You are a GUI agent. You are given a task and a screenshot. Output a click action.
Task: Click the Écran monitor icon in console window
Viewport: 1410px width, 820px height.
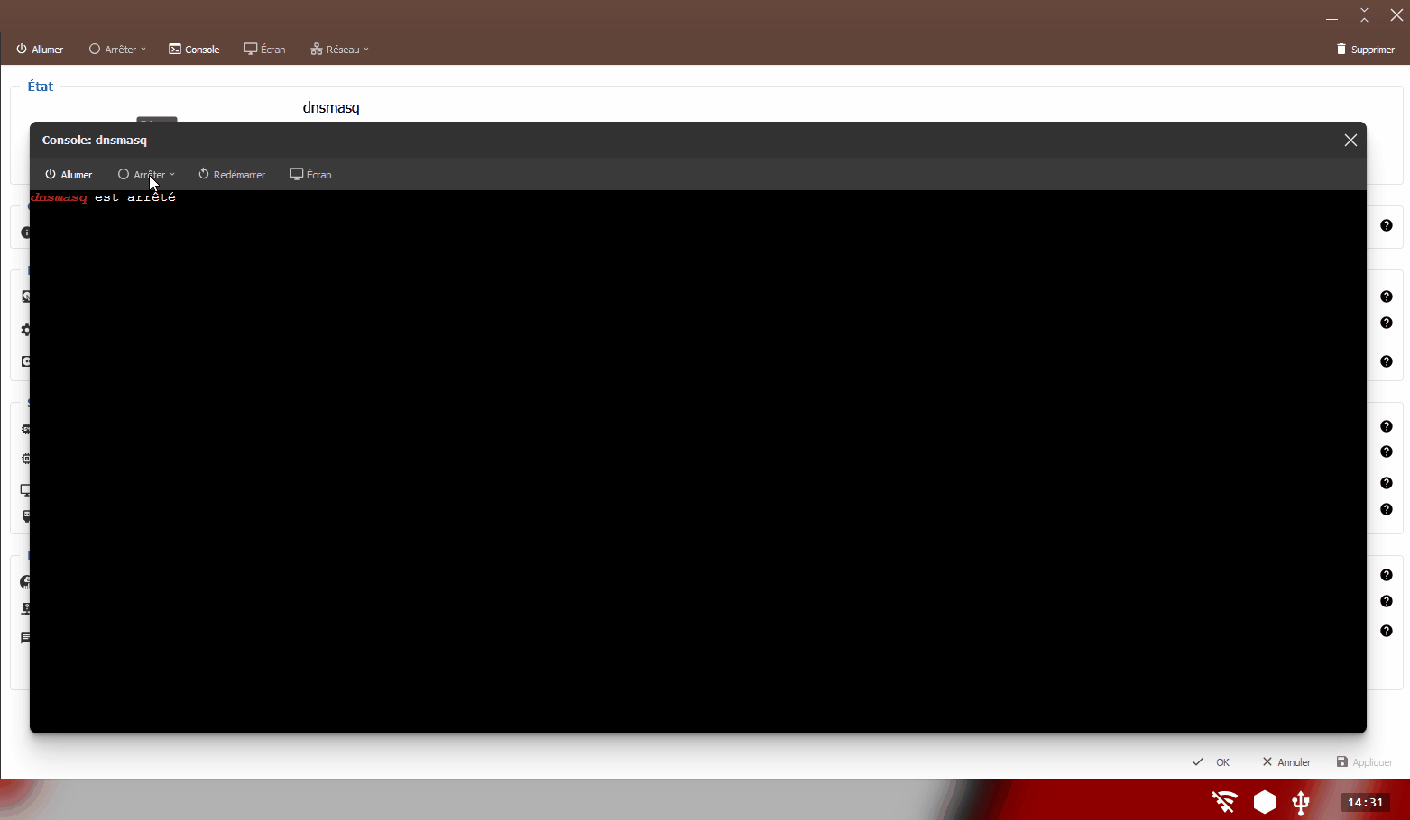(x=296, y=174)
